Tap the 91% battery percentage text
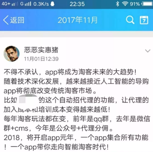Image resolution: width=153 pixels, height=154 pixels. tap(135, 4)
